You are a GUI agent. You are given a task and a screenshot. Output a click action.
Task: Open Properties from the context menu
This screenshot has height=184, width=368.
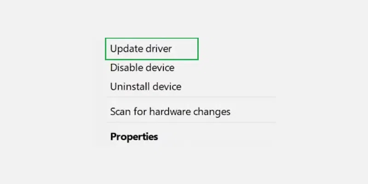coord(134,137)
